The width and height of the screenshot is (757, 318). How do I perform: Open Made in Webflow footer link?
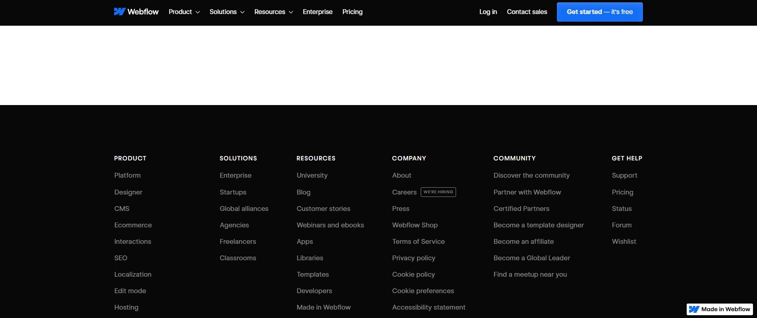[323, 307]
